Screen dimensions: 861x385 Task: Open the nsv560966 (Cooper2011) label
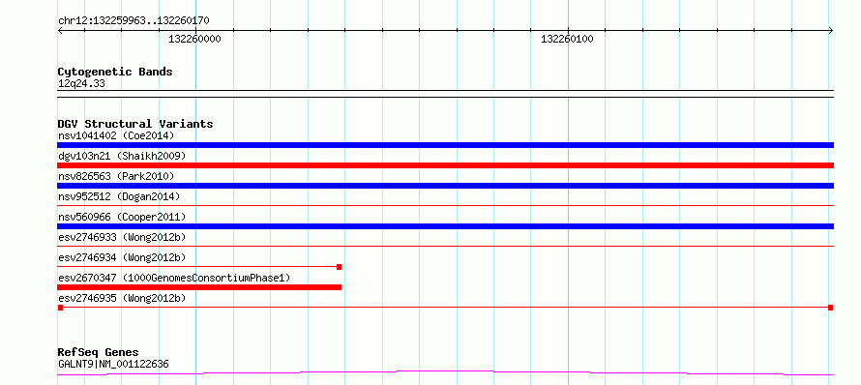click(122, 217)
